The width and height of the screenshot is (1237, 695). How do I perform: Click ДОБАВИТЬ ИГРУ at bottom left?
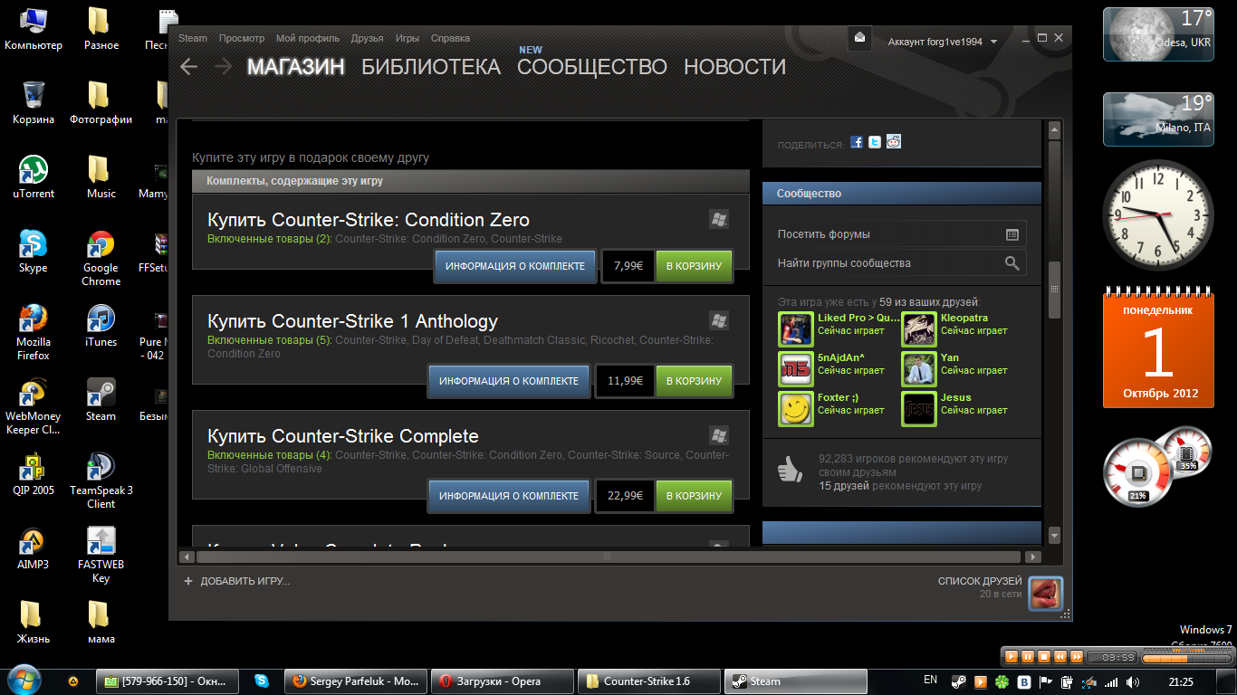tap(245, 581)
